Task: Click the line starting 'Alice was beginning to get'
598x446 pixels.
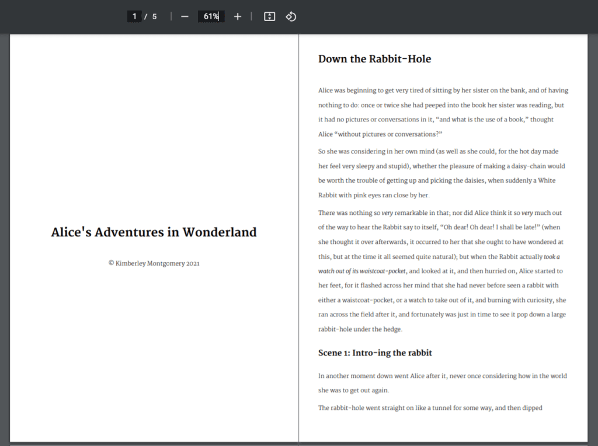Action: click(443, 90)
